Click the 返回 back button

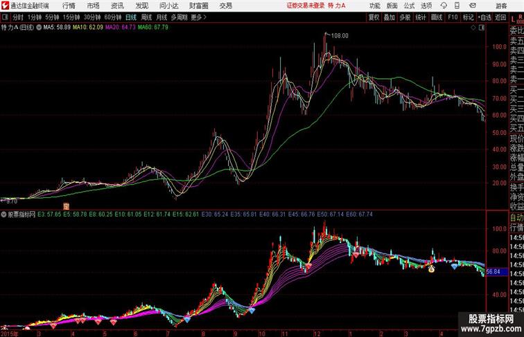[x=500, y=17]
